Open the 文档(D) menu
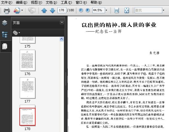Screen dimensions: 169x132 [x=51, y=2]
